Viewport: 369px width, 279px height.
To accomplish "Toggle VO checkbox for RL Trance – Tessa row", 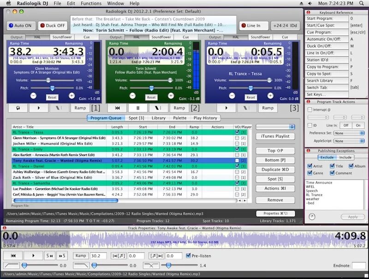I will tap(237, 132).
